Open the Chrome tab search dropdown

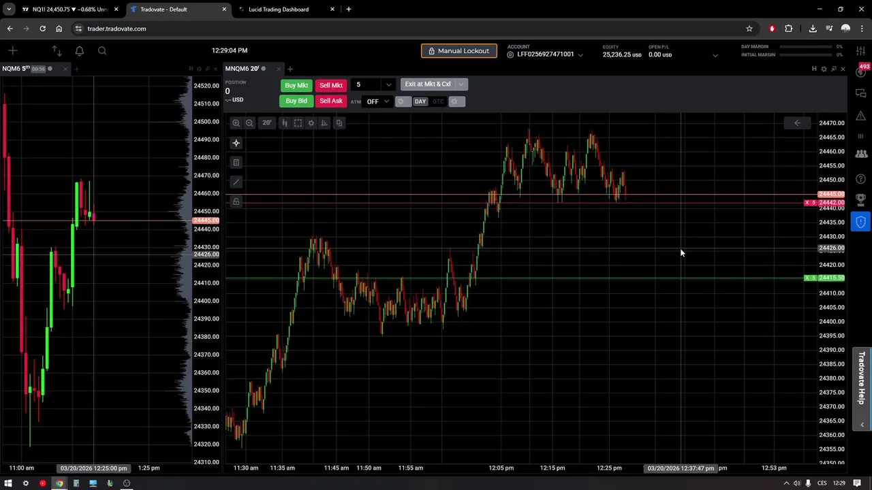[9, 10]
